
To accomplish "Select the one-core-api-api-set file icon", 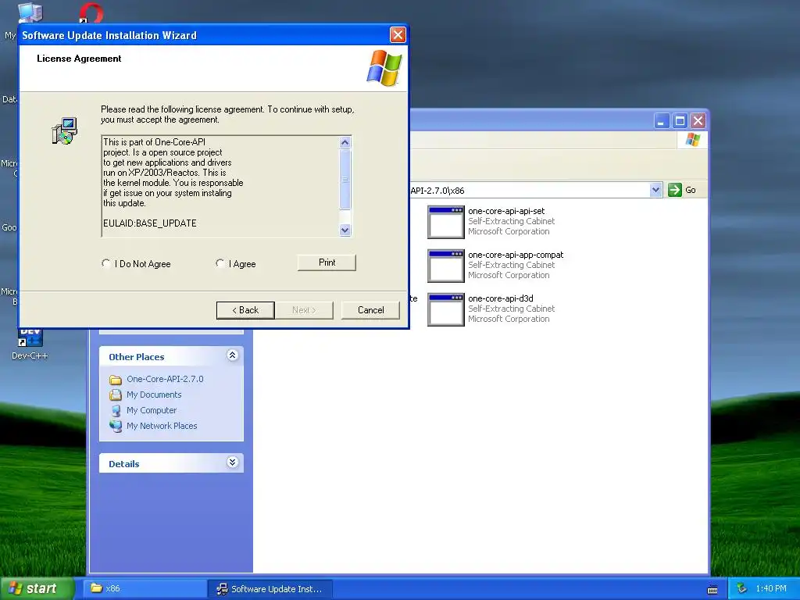I will point(446,222).
